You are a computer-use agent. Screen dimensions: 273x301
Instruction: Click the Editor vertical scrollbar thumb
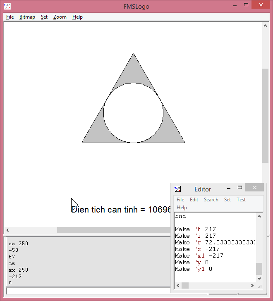259,269
